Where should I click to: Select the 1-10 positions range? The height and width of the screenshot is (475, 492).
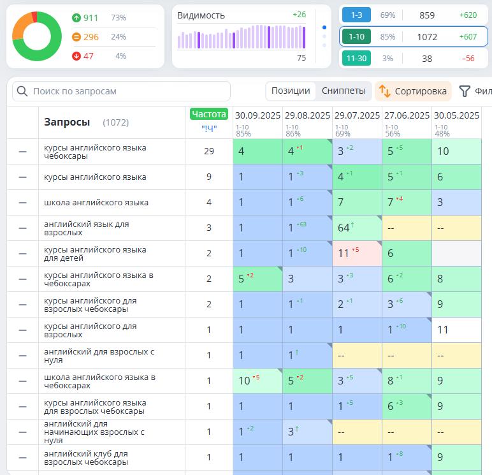click(356, 37)
